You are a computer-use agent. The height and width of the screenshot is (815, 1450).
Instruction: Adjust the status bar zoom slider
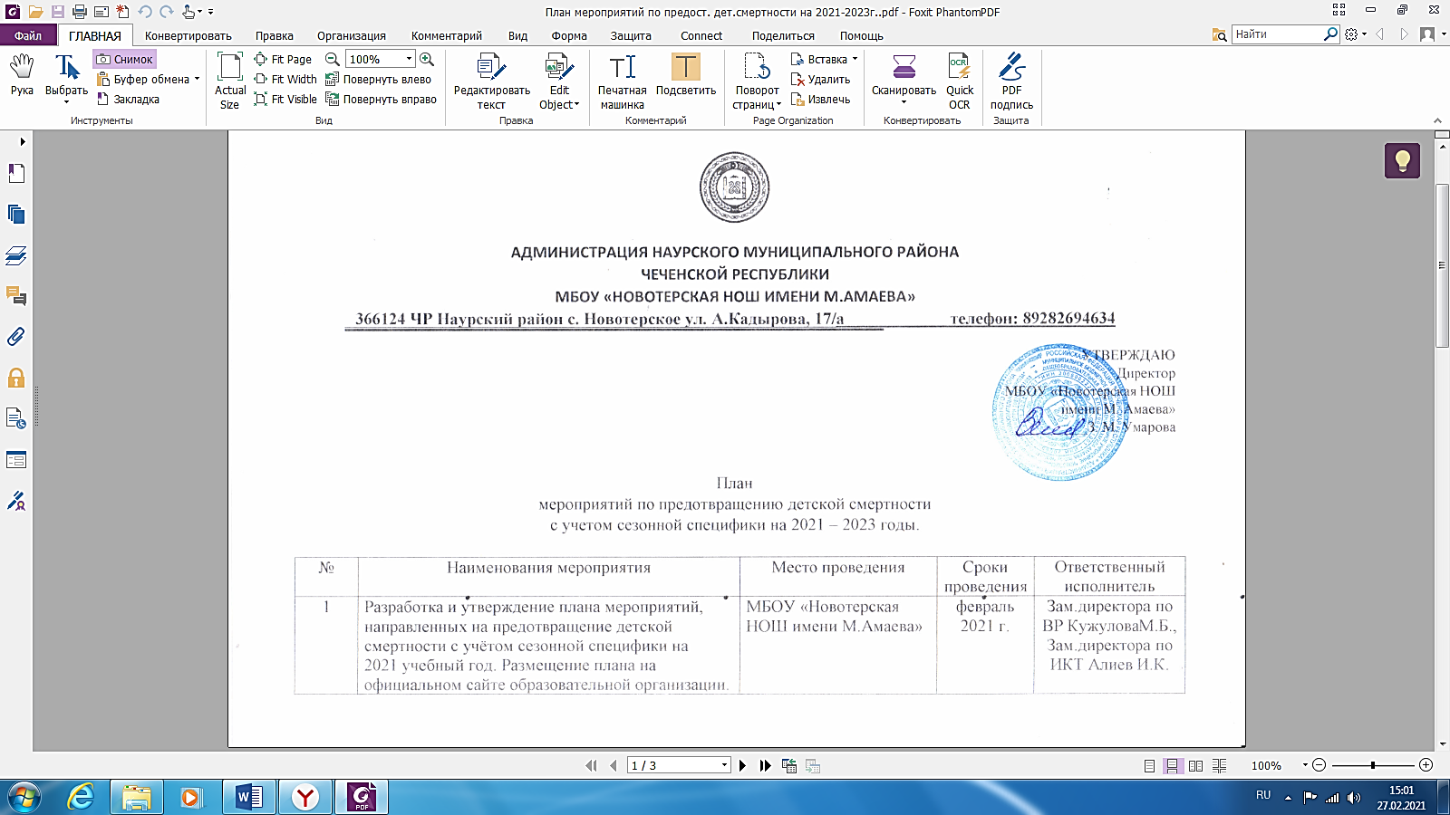(x=1373, y=766)
